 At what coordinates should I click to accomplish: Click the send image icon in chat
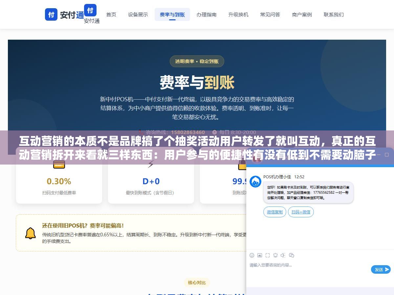pos(260,255)
